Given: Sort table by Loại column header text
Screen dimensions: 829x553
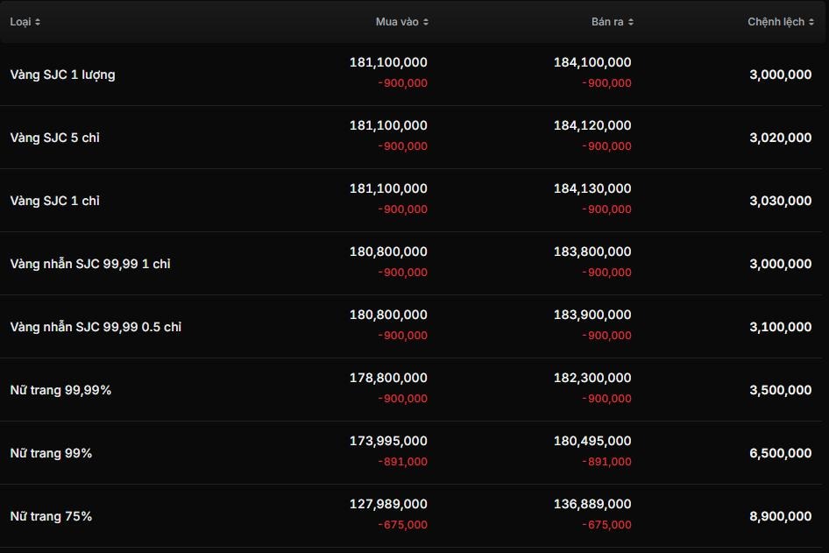Looking at the screenshot, I should tap(20, 22).
